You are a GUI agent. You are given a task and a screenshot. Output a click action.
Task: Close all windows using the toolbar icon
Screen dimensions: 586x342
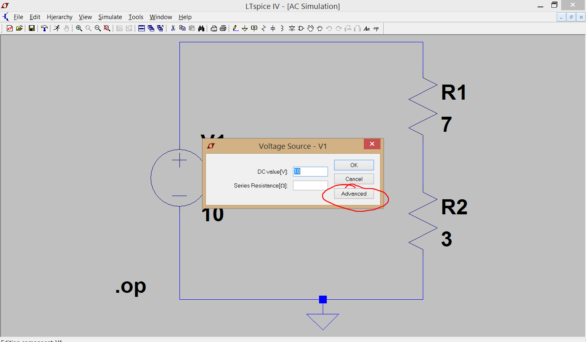click(x=160, y=28)
